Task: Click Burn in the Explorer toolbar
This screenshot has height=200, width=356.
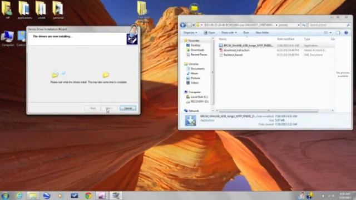Action: pos(246,33)
